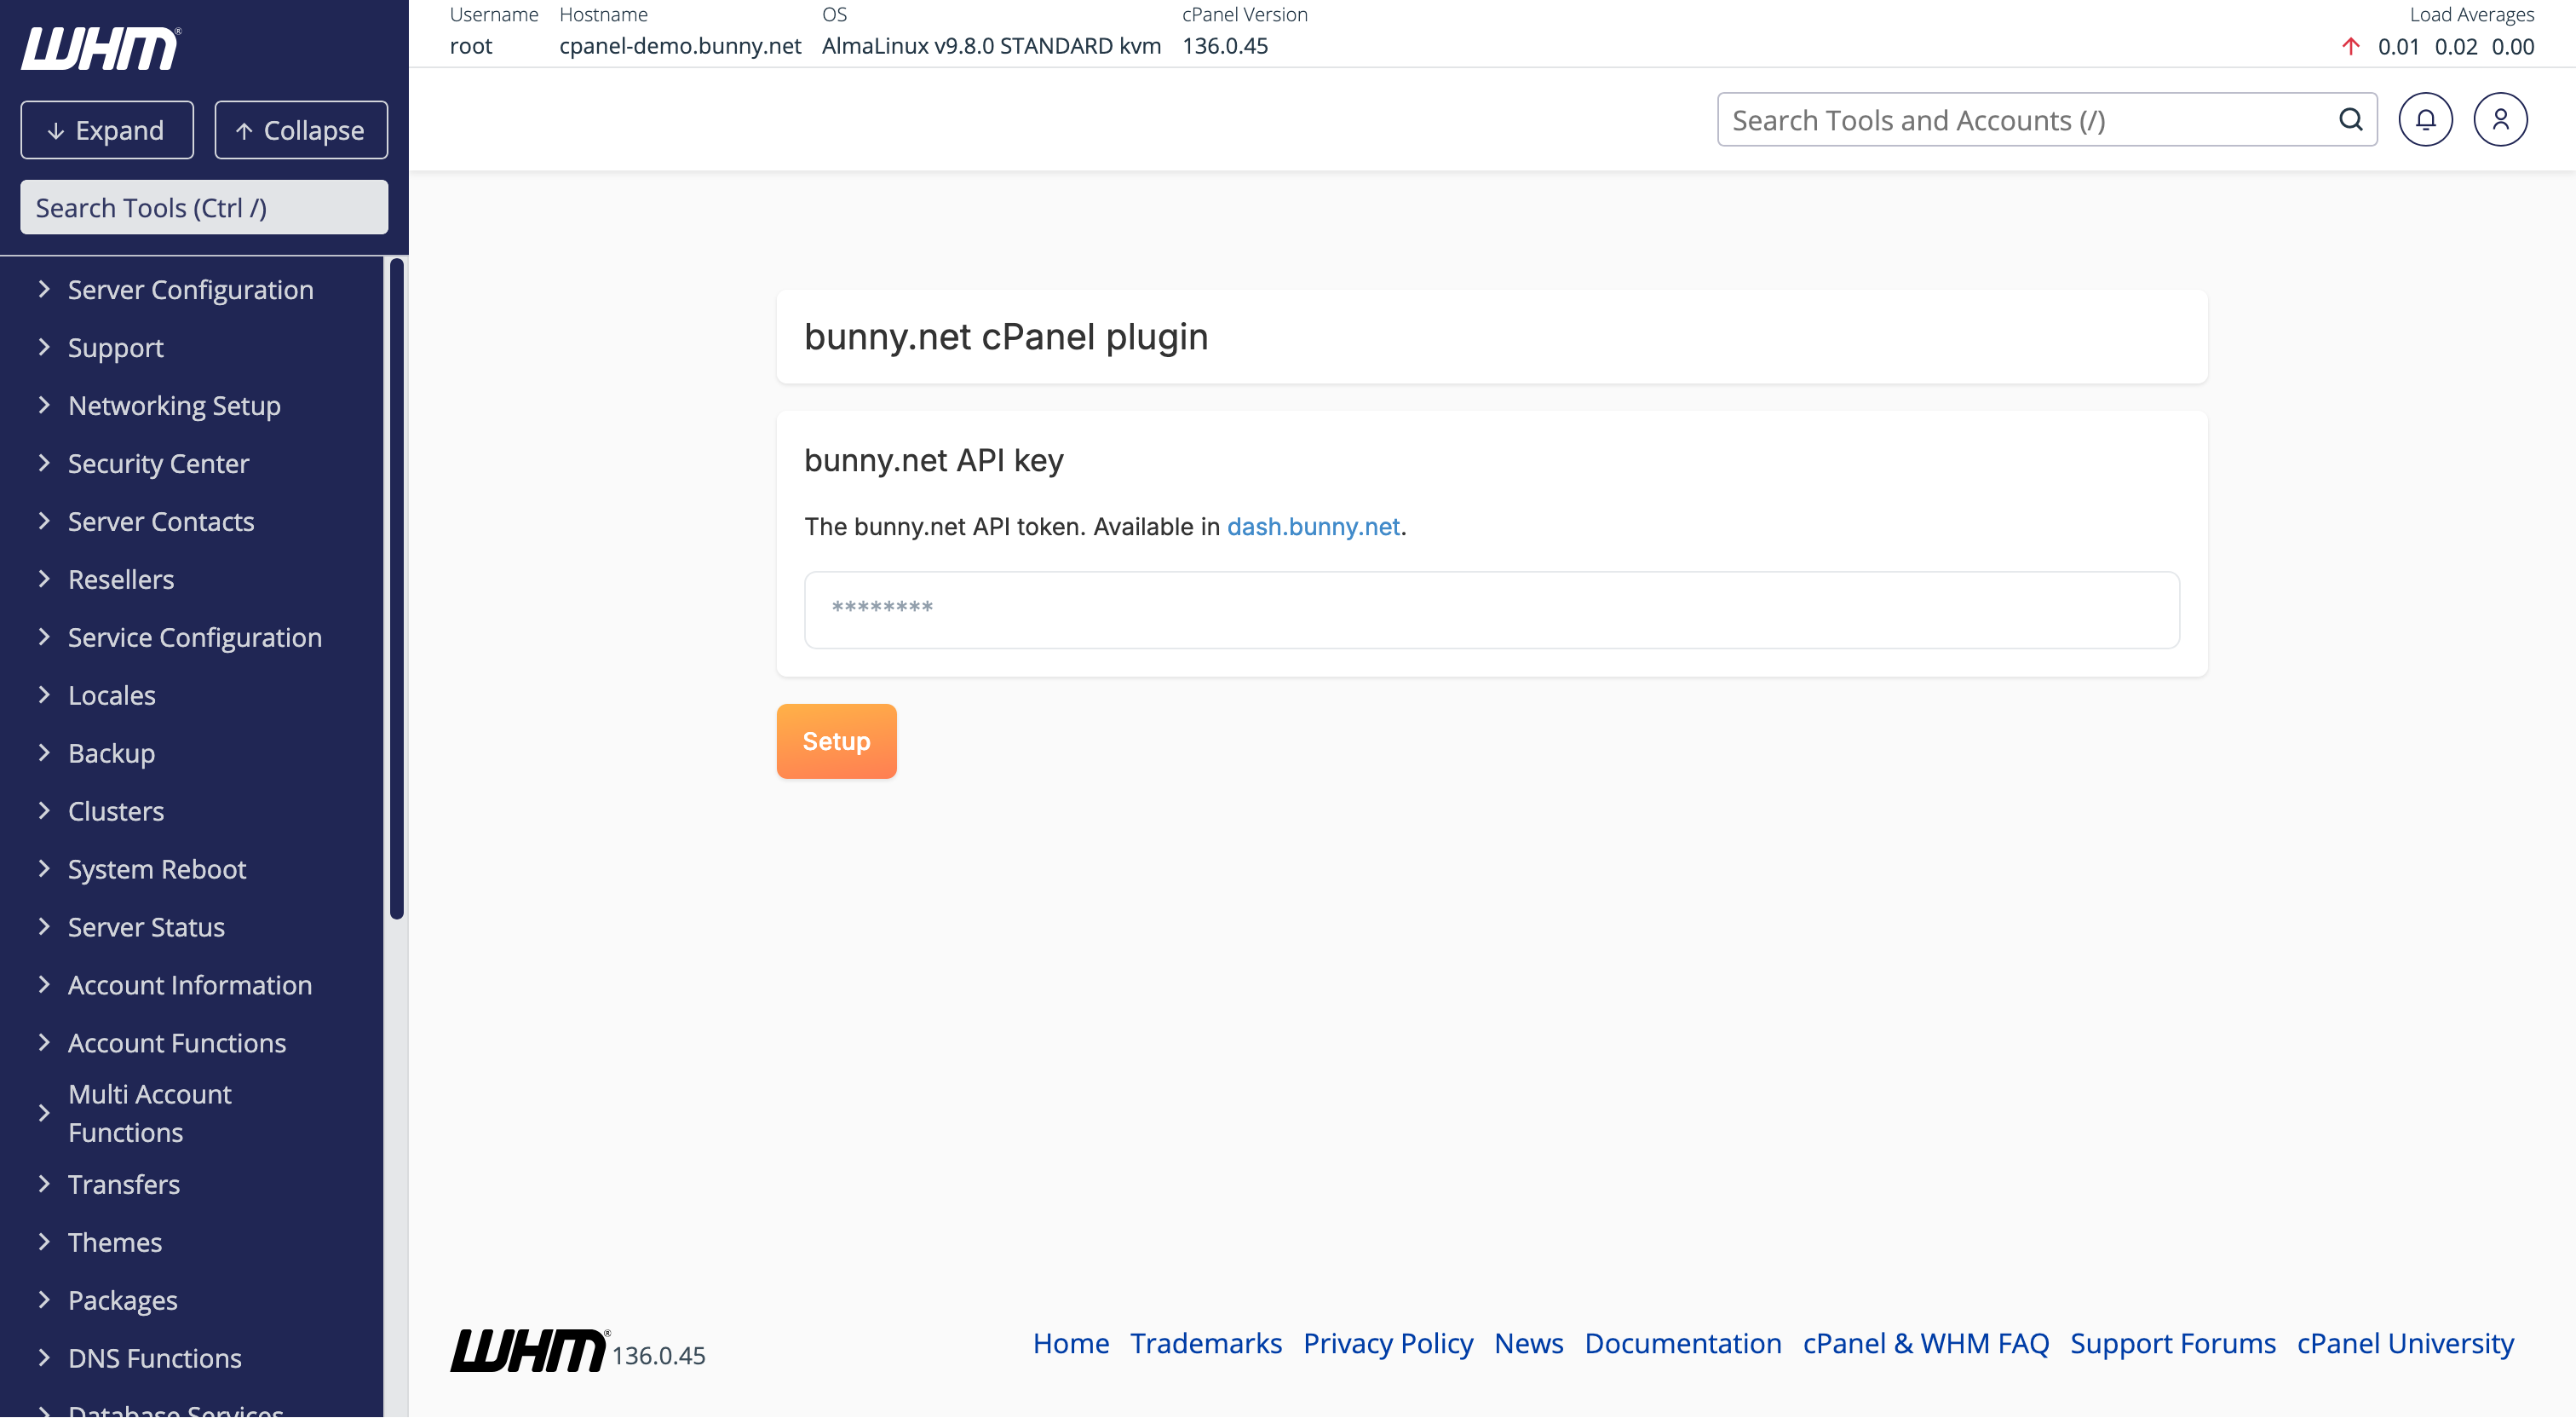Click the root username text
This screenshot has height=1418, width=2576.
click(471, 46)
